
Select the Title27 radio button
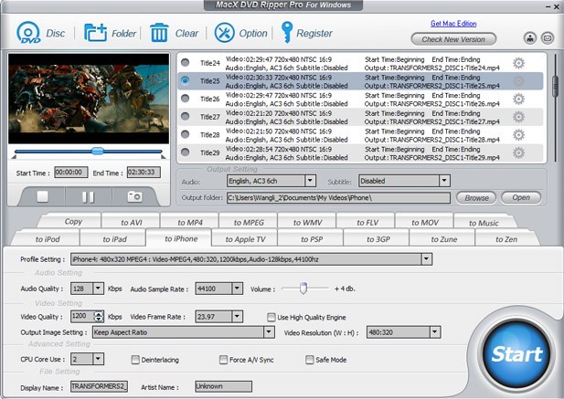point(186,117)
